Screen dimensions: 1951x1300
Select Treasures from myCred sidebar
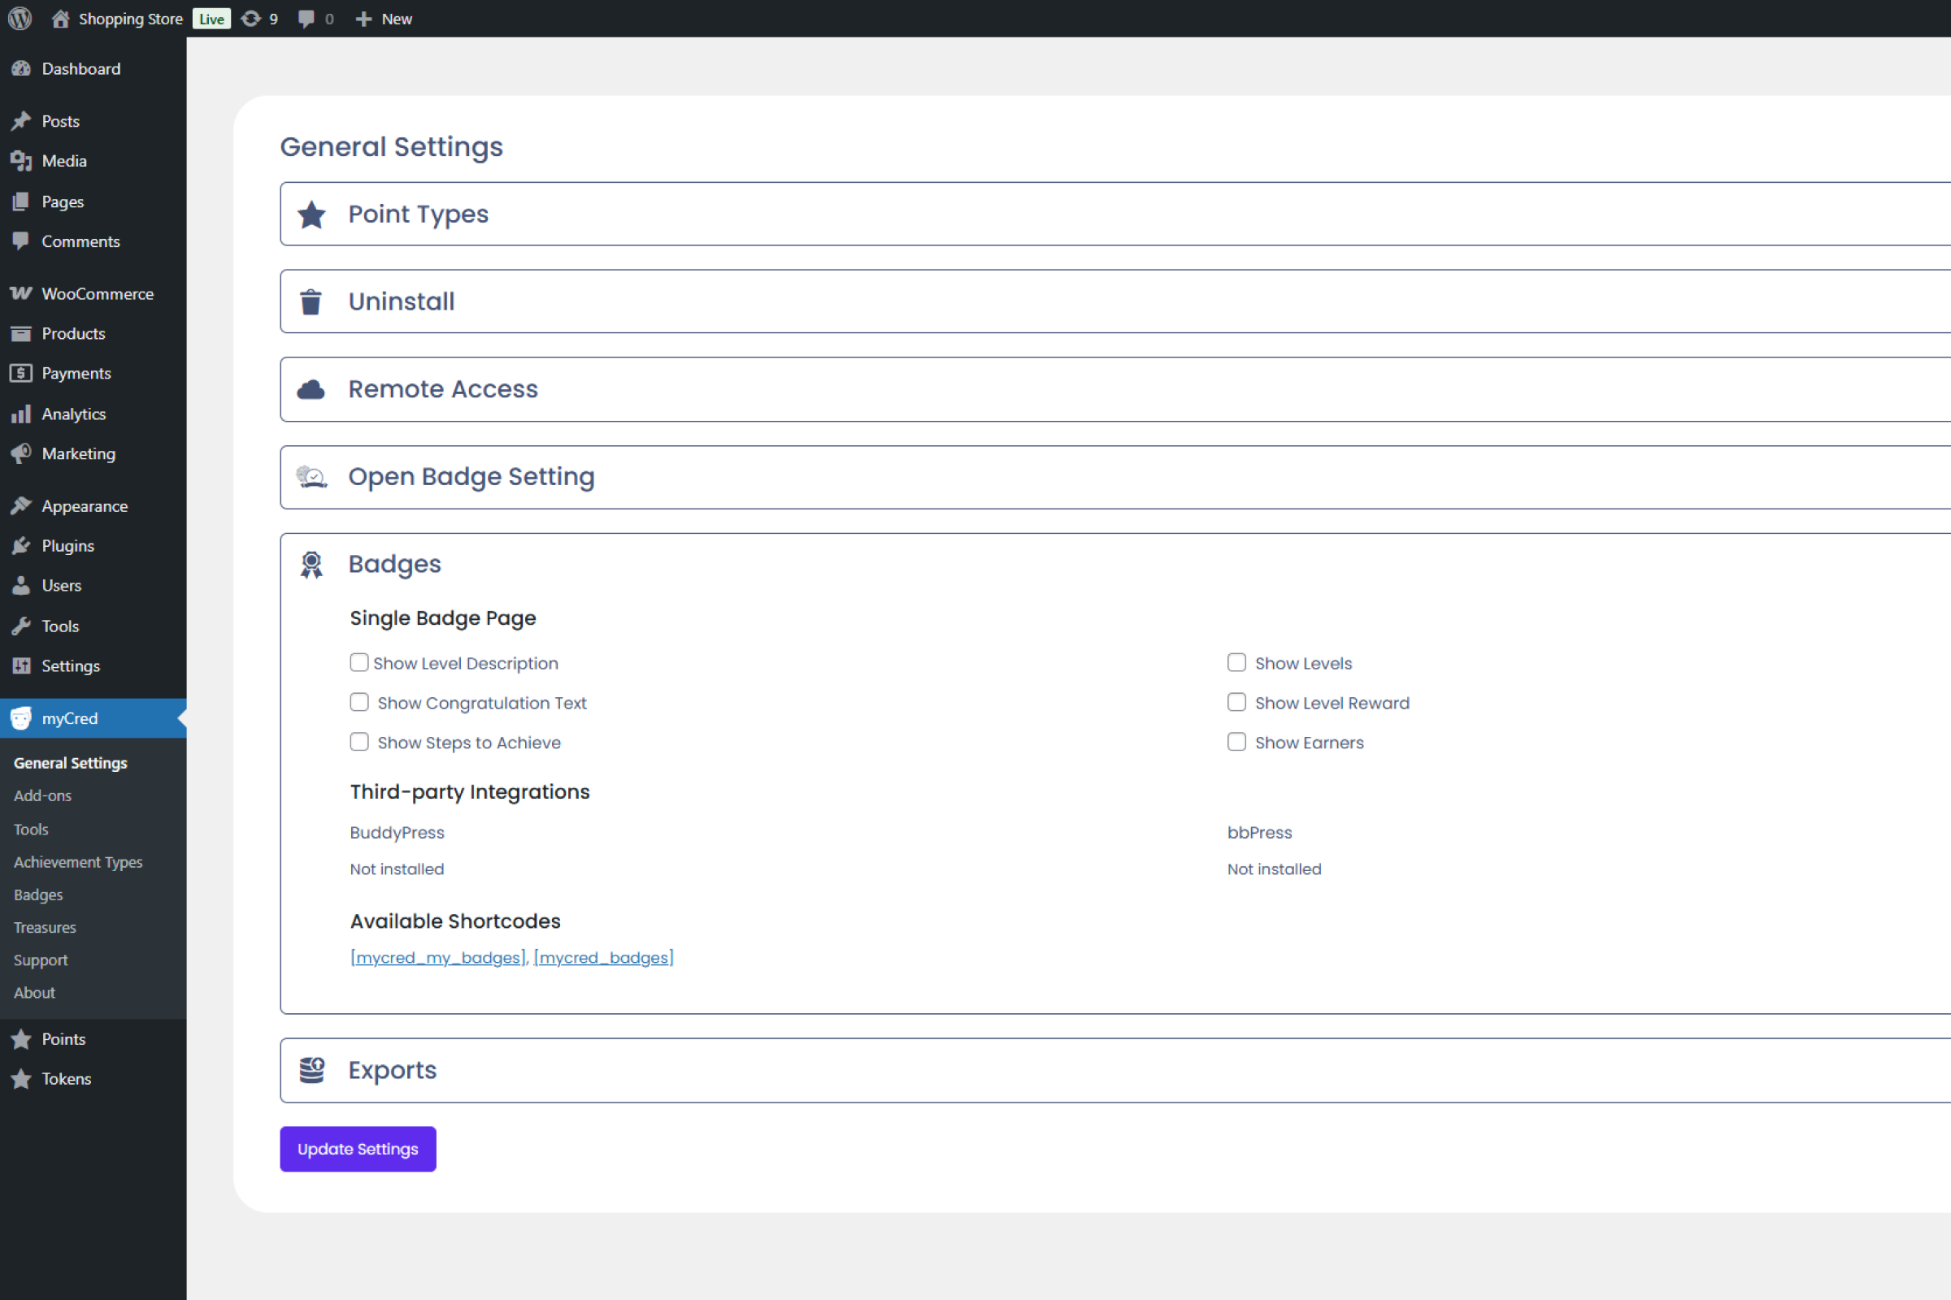click(44, 927)
